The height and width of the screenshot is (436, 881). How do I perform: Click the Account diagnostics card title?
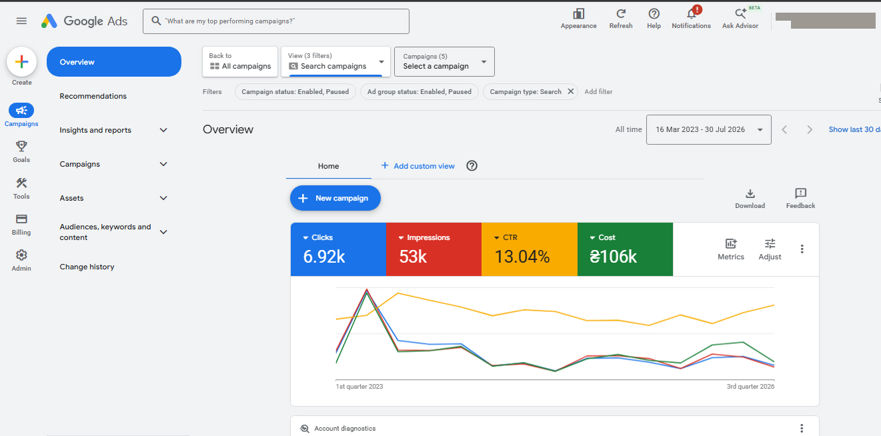tap(345, 429)
